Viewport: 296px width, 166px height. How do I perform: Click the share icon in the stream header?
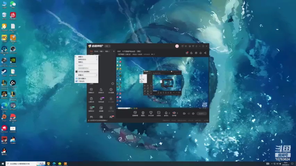(205, 53)
